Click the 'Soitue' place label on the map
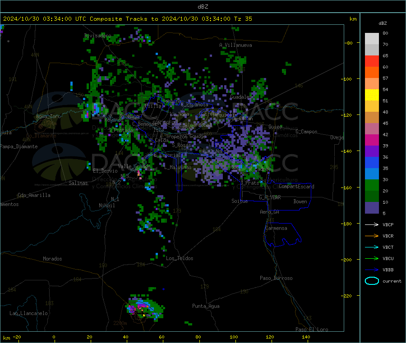 (x=240, y=201)
